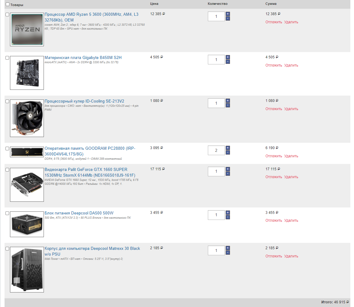Click Удалить for the Deepcool DA500 PSU

click(291, 220)
